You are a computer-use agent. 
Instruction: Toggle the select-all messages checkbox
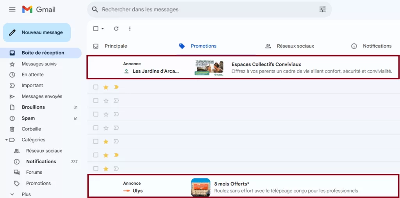[96, 29]
